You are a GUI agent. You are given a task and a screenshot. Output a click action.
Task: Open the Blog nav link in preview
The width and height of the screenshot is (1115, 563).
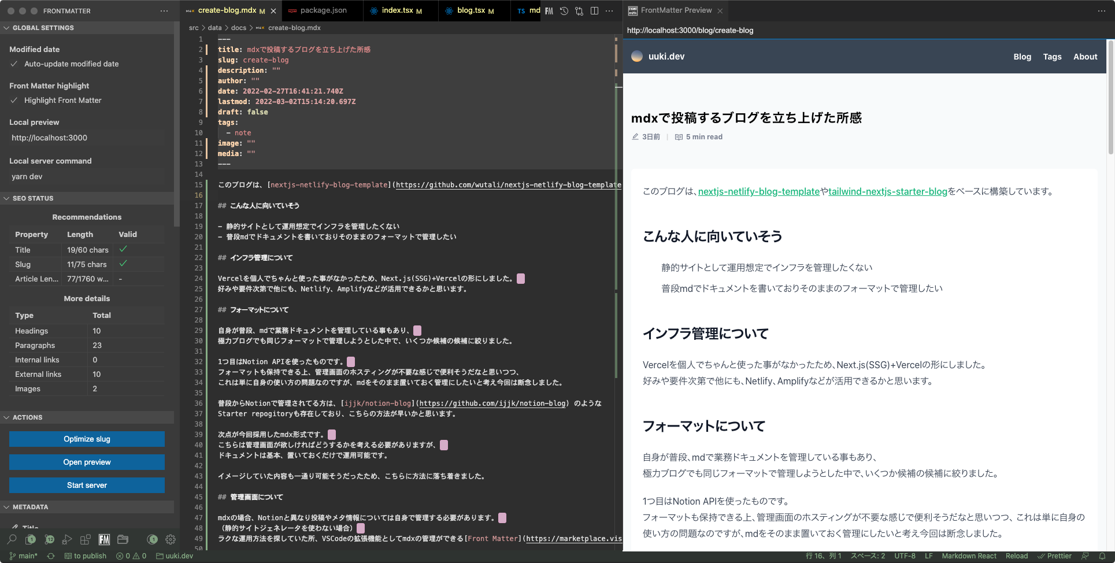point(1022,57)
